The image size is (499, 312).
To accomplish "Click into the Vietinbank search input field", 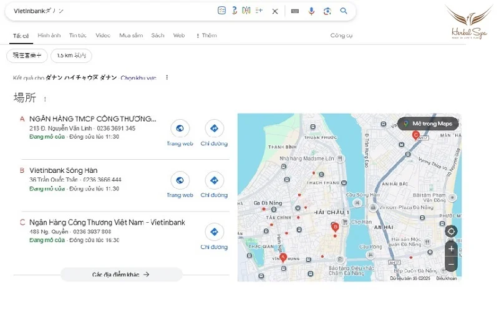I will (x=112, y=11).
